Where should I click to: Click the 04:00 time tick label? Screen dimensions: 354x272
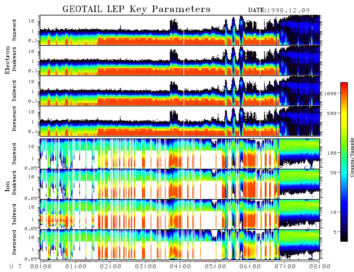point(180,266)
